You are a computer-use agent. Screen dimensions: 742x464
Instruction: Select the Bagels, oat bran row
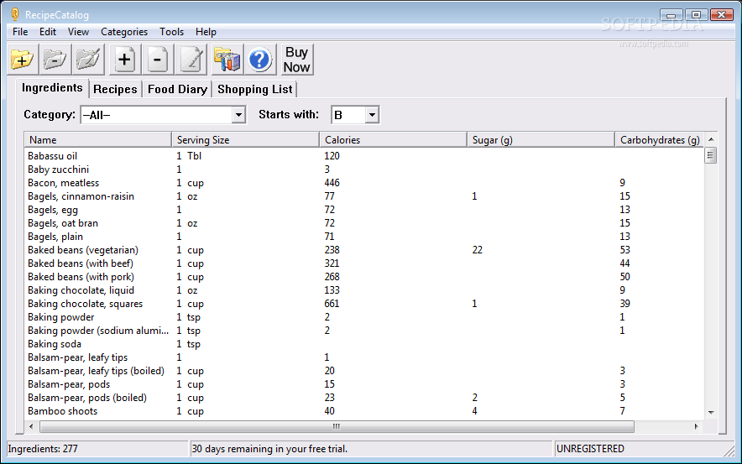pyautogui.click(x=364, y=223)
